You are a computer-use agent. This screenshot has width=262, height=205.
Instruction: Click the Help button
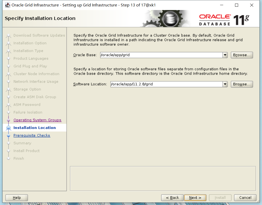pyautogui.click(x=17, y=198)
